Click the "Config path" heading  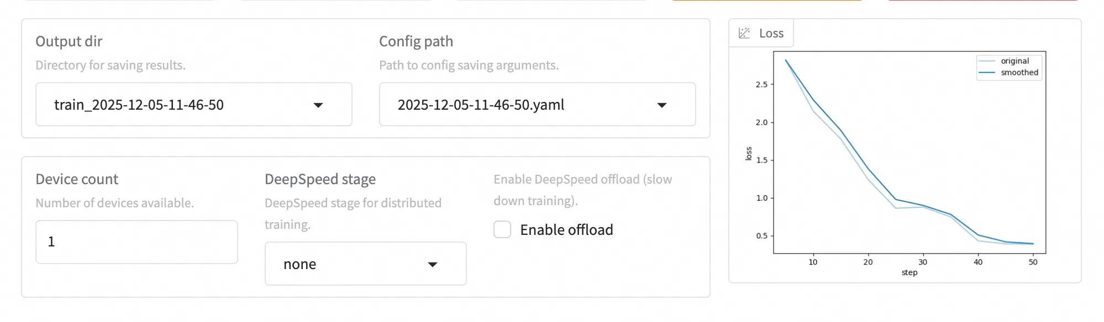416,41
